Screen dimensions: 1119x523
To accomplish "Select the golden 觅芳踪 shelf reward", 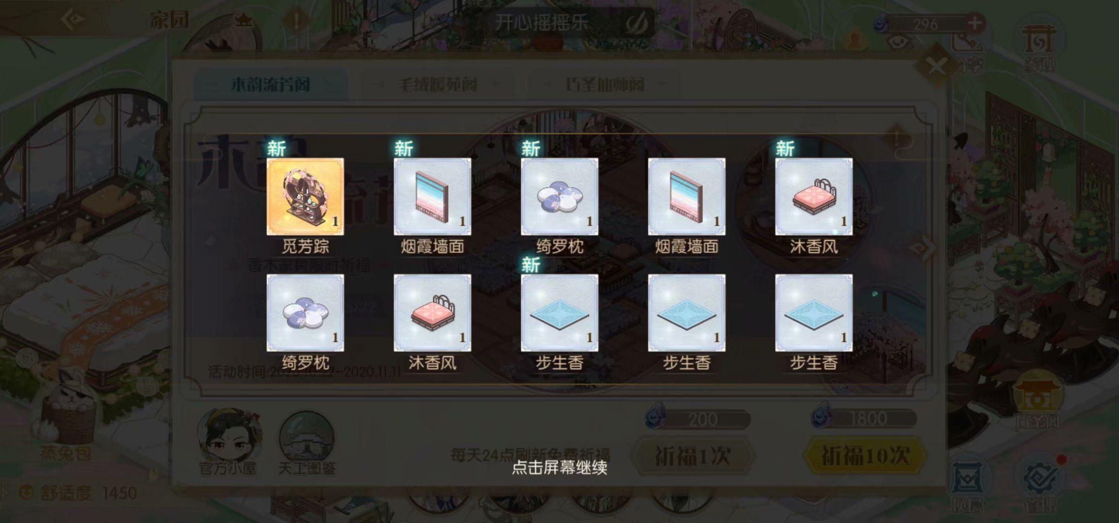I will coord(305,197).
